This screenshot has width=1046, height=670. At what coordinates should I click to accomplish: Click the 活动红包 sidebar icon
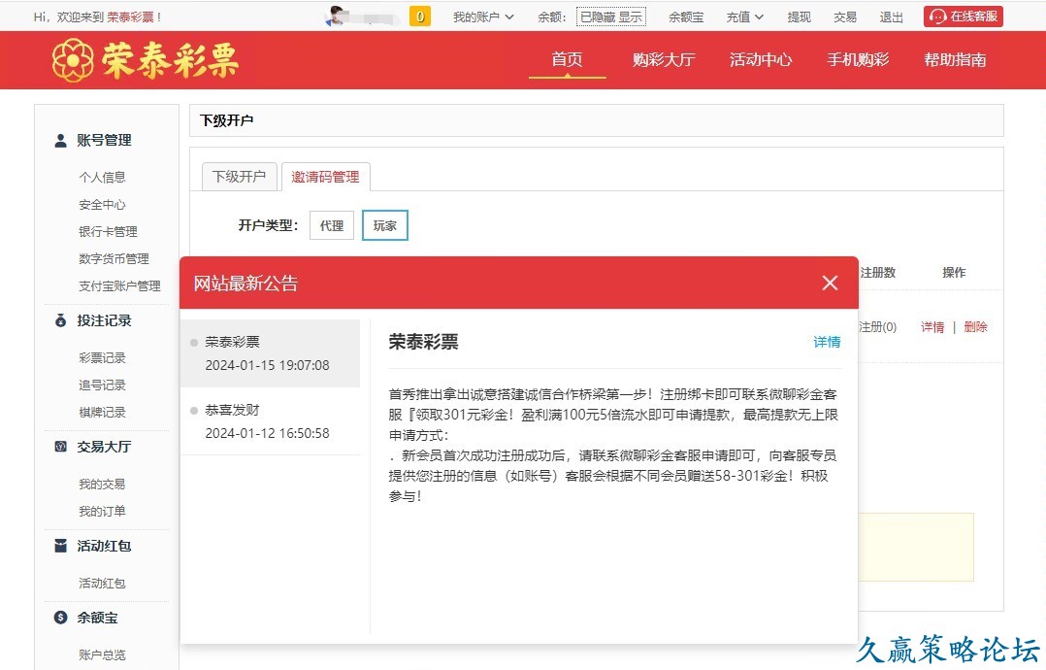(60, 546)
